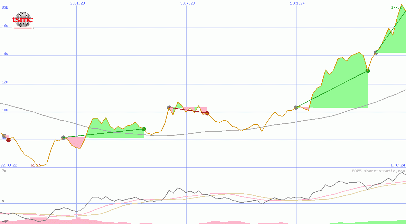The image size is (406, 224).
Task: Click the 100 price axis label
Action: click(x=5, y=110)
